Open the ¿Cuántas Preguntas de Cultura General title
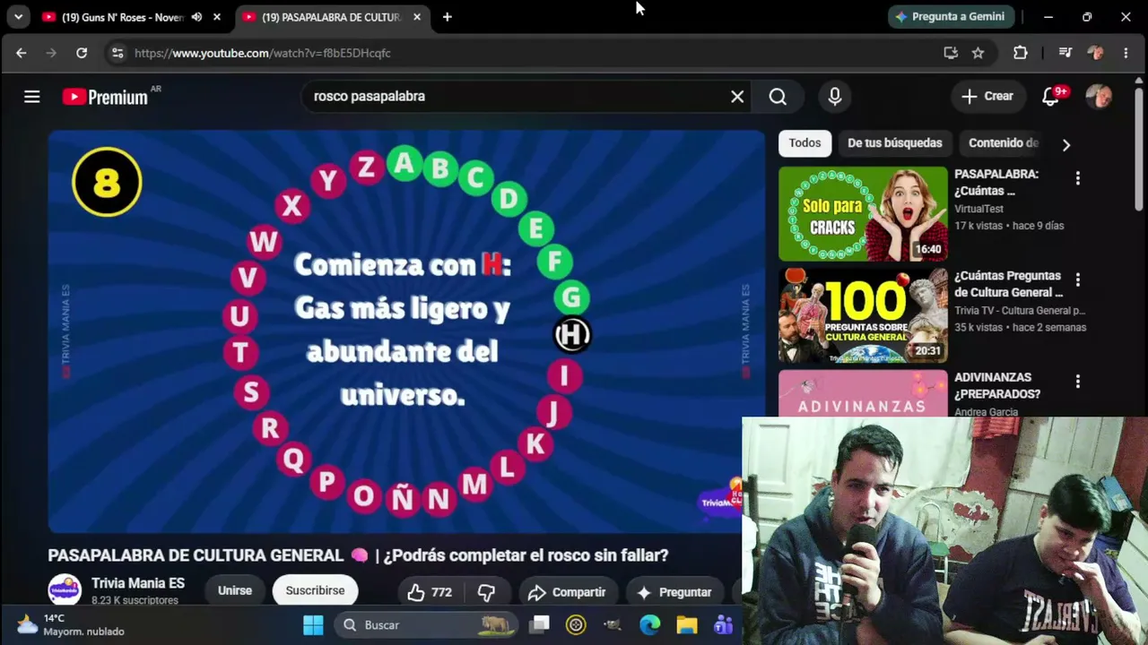1148x645 pixels. (1008, 284)
